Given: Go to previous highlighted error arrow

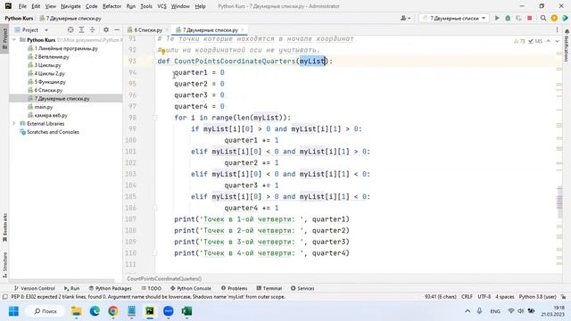Looking at the screenshot, I should point(549,41).
